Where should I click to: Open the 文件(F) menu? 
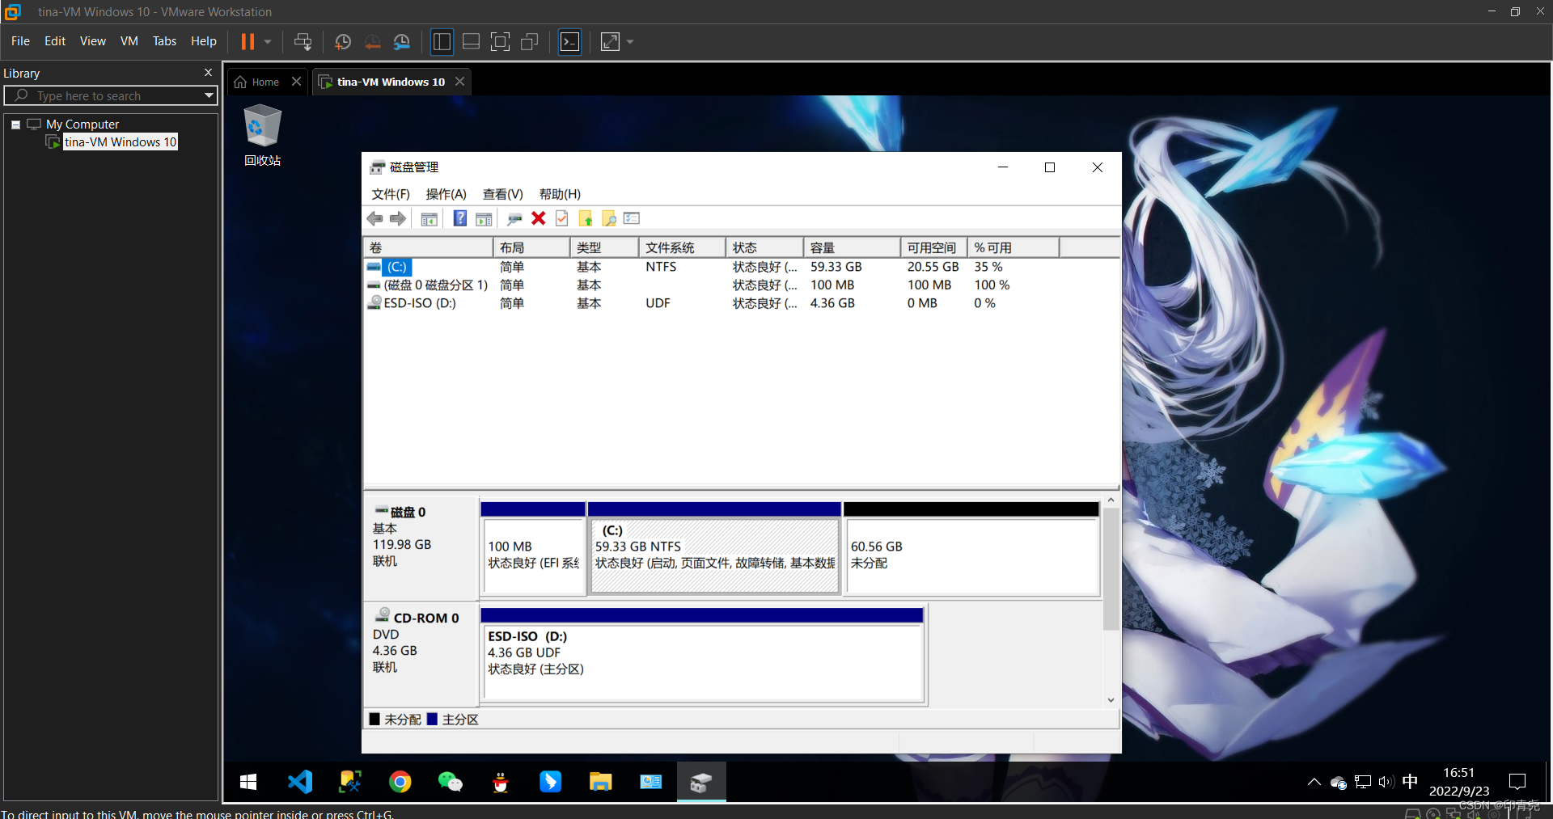click(391, 194)
